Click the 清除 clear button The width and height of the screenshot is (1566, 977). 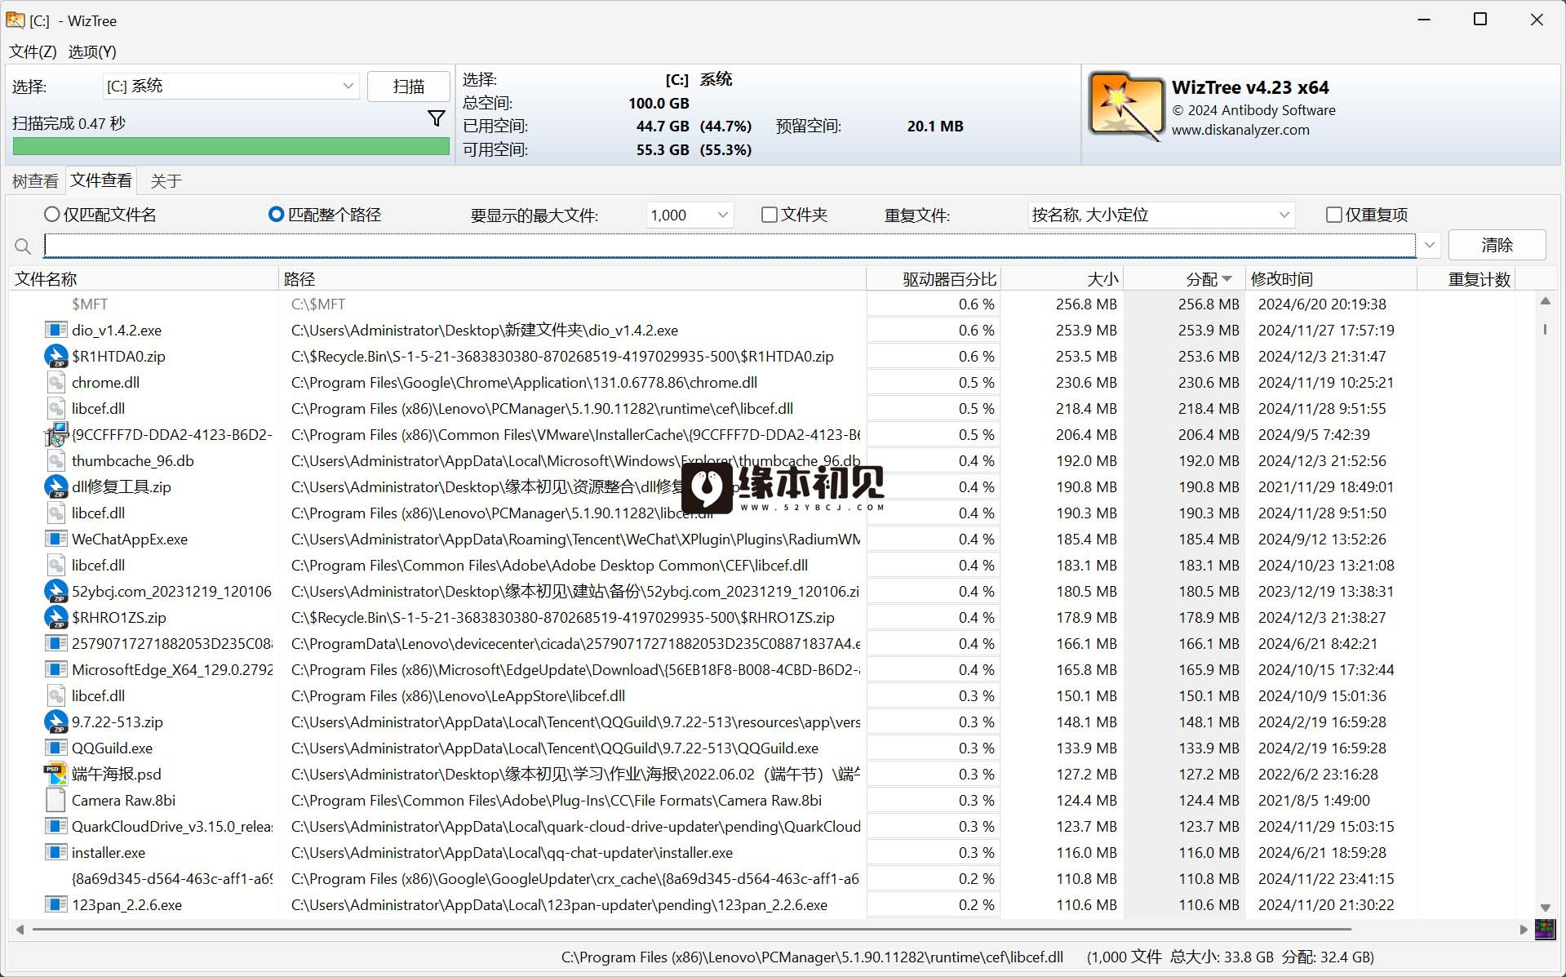coord(1497,245)
